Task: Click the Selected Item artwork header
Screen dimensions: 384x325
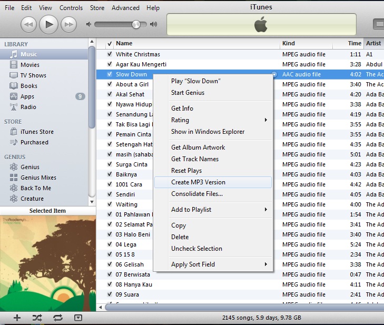Action: coord(48,211)
